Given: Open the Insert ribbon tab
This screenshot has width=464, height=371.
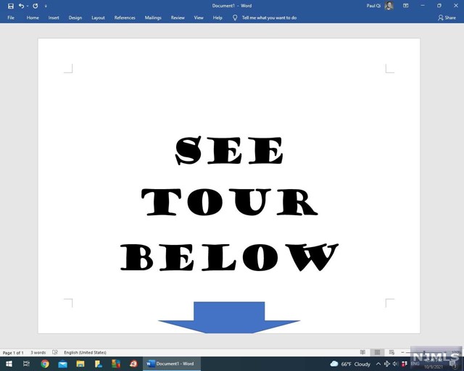Looking at the screenshot, I should click(54, 17).
